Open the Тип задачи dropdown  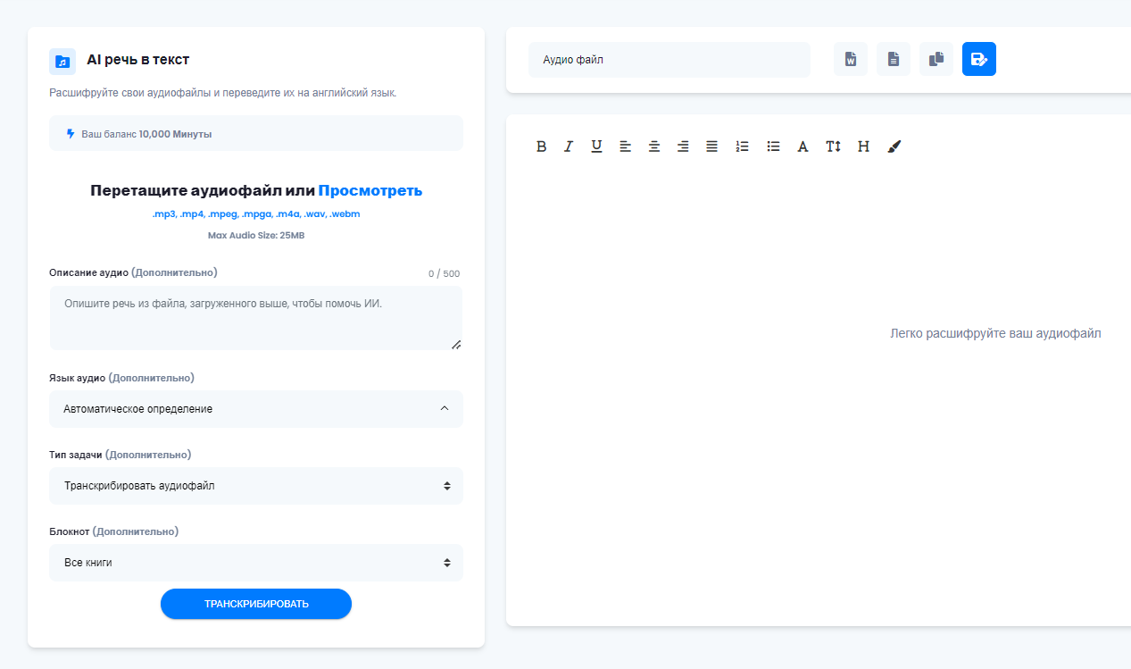pos(255,486)
